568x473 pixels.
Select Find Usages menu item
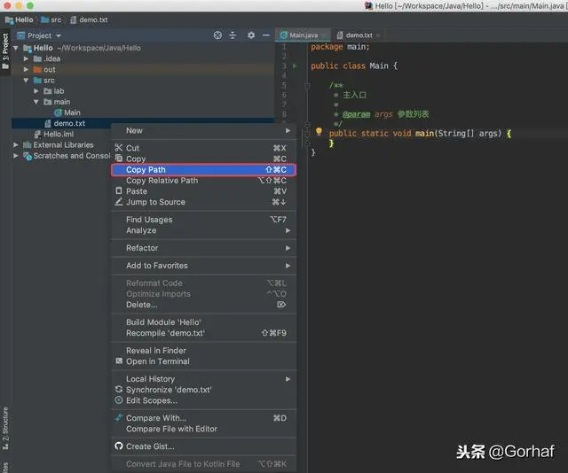tap(204, 220)
